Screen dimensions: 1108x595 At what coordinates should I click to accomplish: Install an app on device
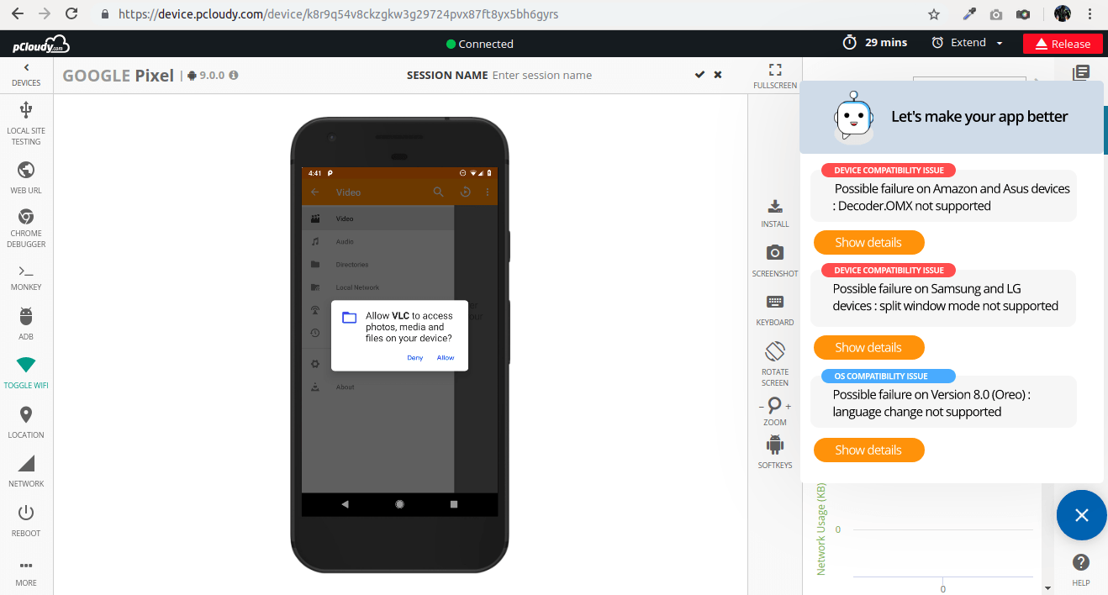point(775,213)
